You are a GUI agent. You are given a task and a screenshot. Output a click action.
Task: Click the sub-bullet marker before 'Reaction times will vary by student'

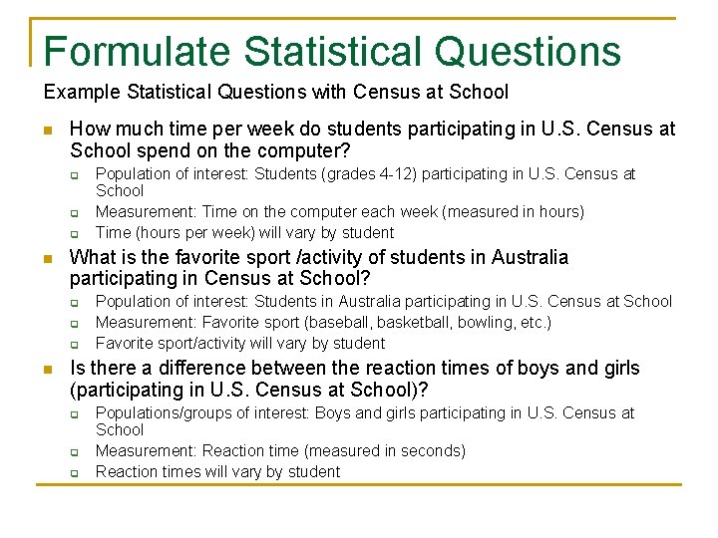click(74, 472)
